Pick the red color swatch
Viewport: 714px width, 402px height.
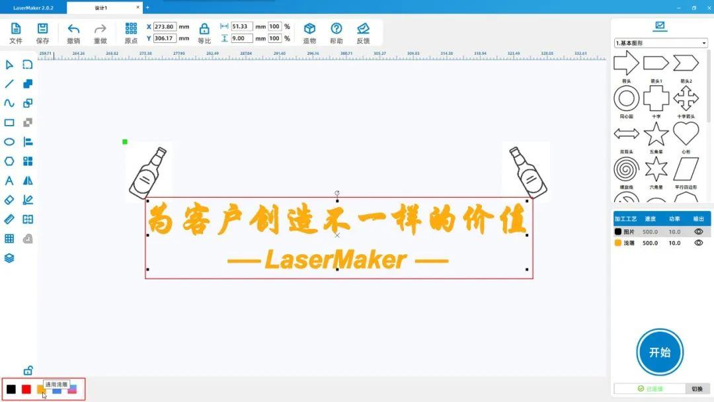[x=26, y=389]
